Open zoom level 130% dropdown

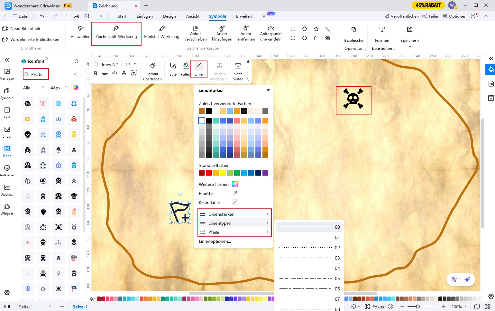click(459, 306)
